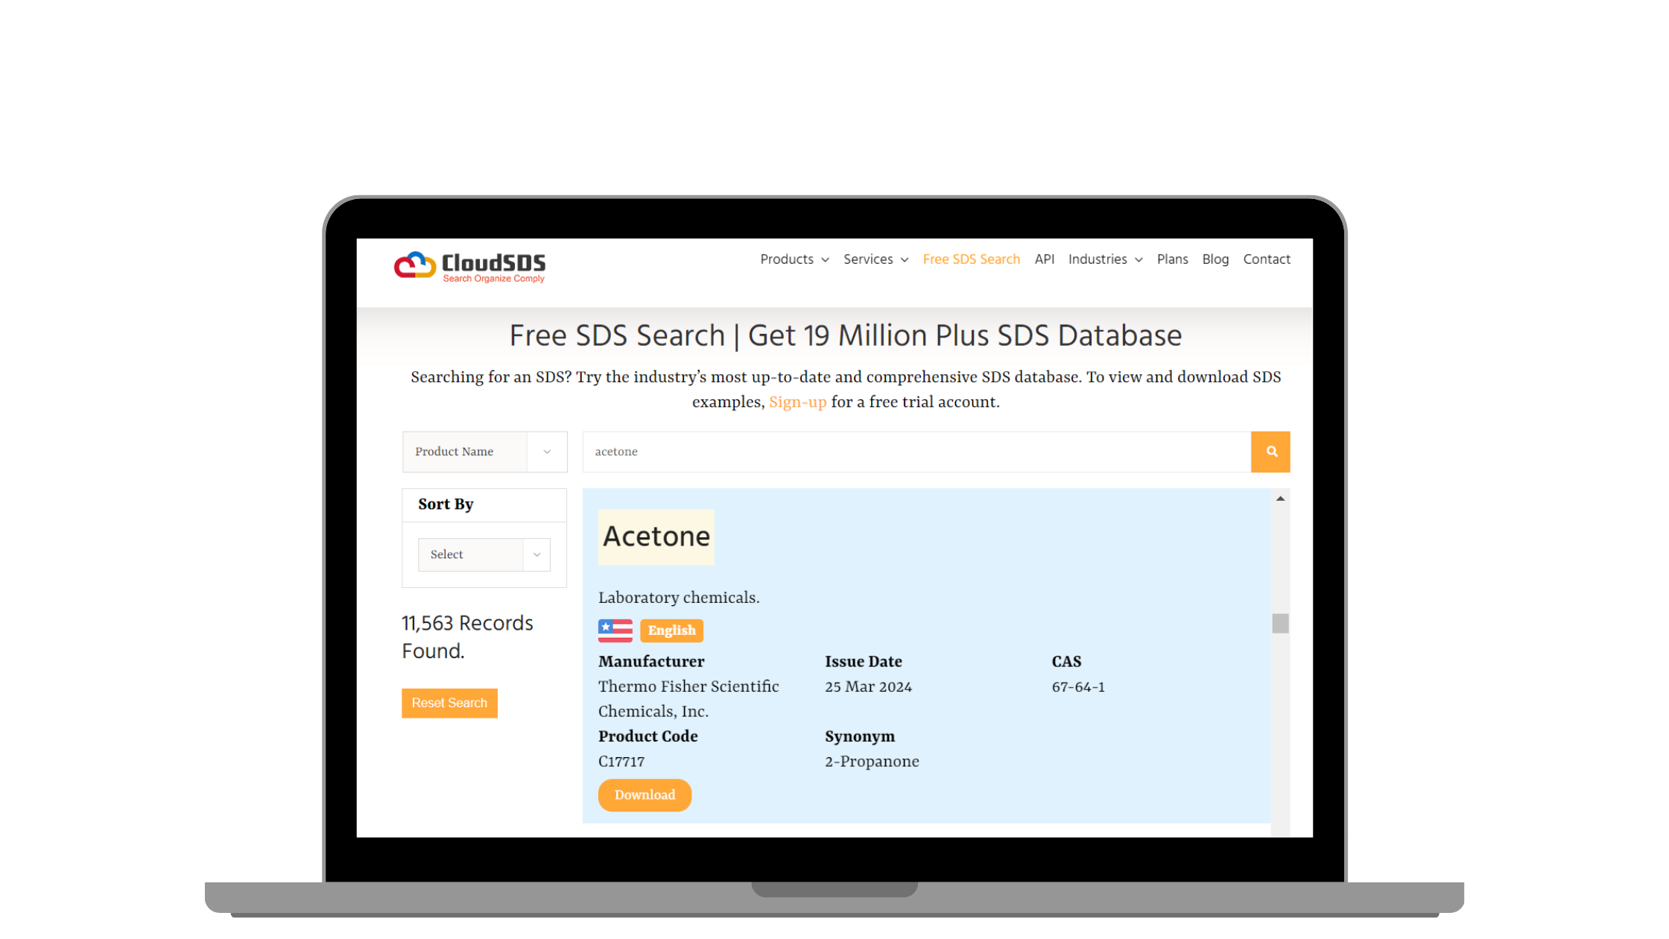1669x939 pixels.
Task: Select the Free SDS Search menu item
Action: pyautogui.click(x=972, y=259)
